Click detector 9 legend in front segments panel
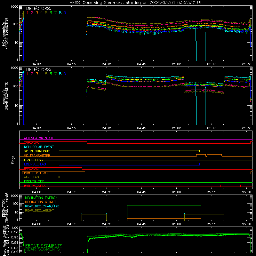This screenshot has height=256, width=256. (x=65, y=13)
